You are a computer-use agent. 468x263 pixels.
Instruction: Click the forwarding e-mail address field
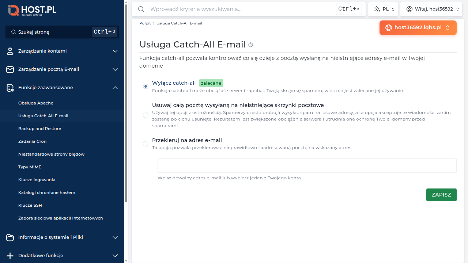click(307, 165)
